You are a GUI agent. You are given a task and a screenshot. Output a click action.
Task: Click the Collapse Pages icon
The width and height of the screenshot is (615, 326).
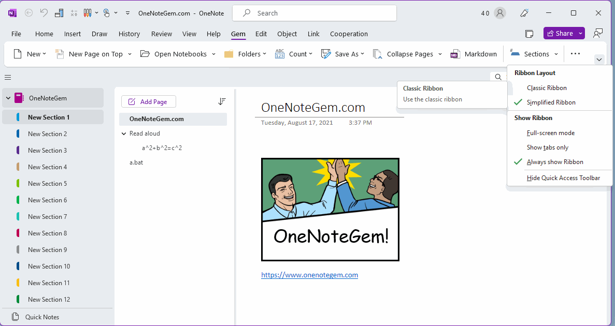(377, 54)
